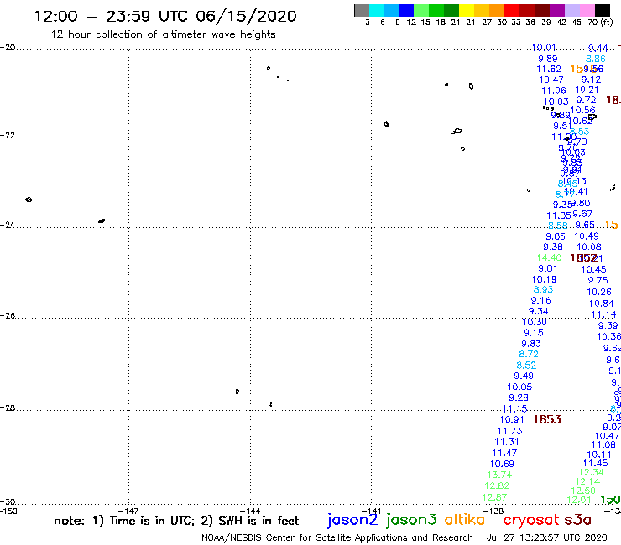
Task: Click the black swatch ending the legend
Action: coord(603,10)
